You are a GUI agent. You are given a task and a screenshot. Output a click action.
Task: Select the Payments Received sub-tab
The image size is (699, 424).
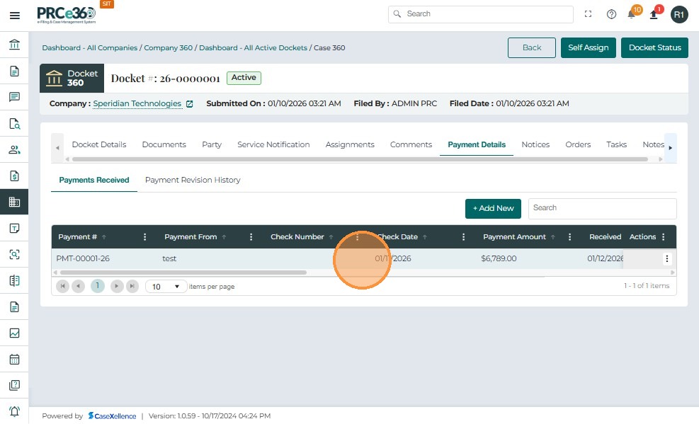pyautogui.click(x=94, y=180)
